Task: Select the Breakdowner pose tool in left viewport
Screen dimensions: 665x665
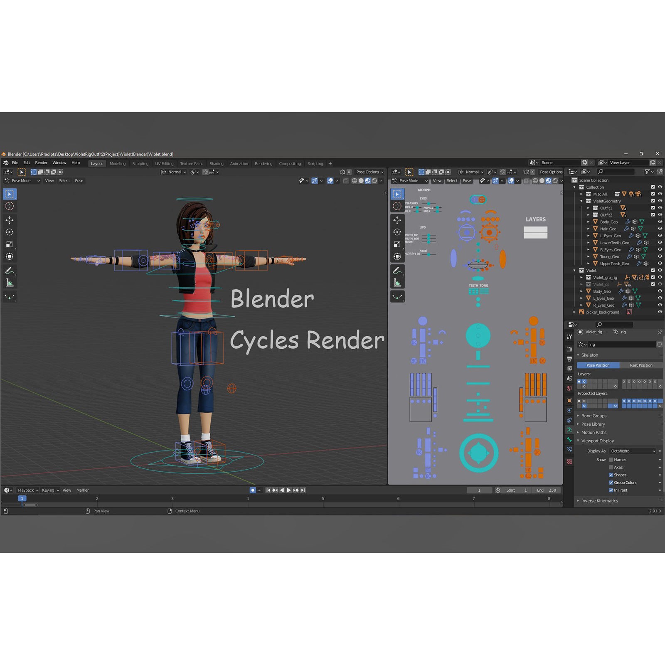Action: pyautogui.click(x=10, y=297)
